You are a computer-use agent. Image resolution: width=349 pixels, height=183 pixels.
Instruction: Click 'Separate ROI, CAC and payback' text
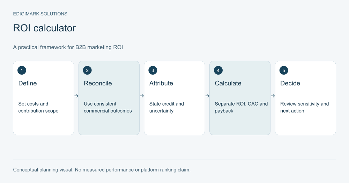click(x=241, y=107)
